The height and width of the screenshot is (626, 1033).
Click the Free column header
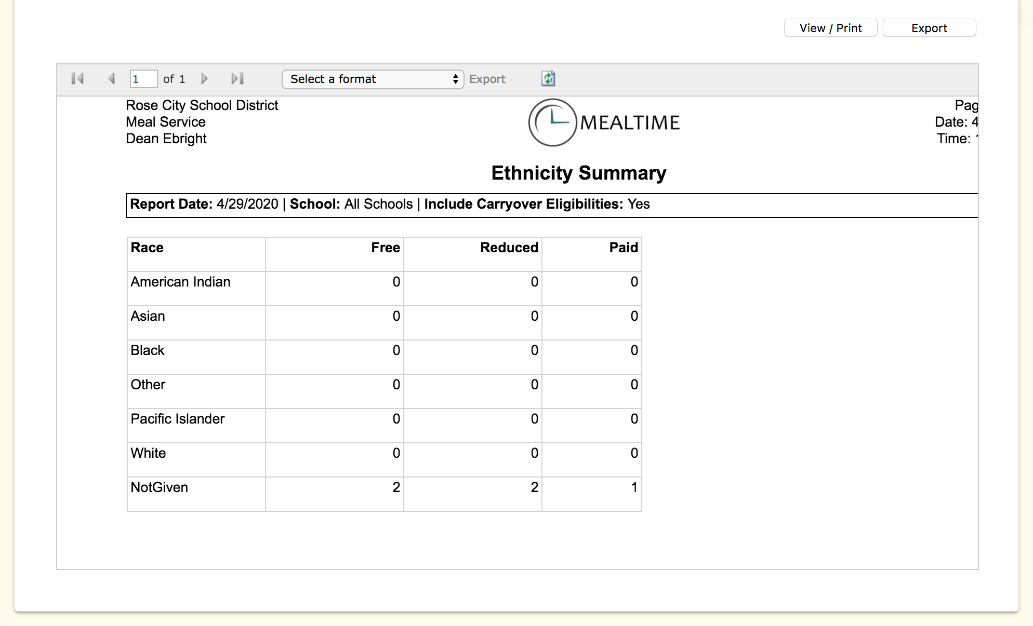[x=385, y=248]
